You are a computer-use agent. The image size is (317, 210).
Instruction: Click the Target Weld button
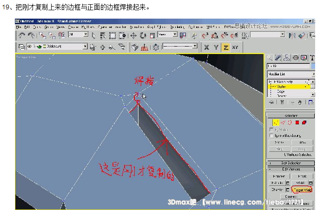302,190
